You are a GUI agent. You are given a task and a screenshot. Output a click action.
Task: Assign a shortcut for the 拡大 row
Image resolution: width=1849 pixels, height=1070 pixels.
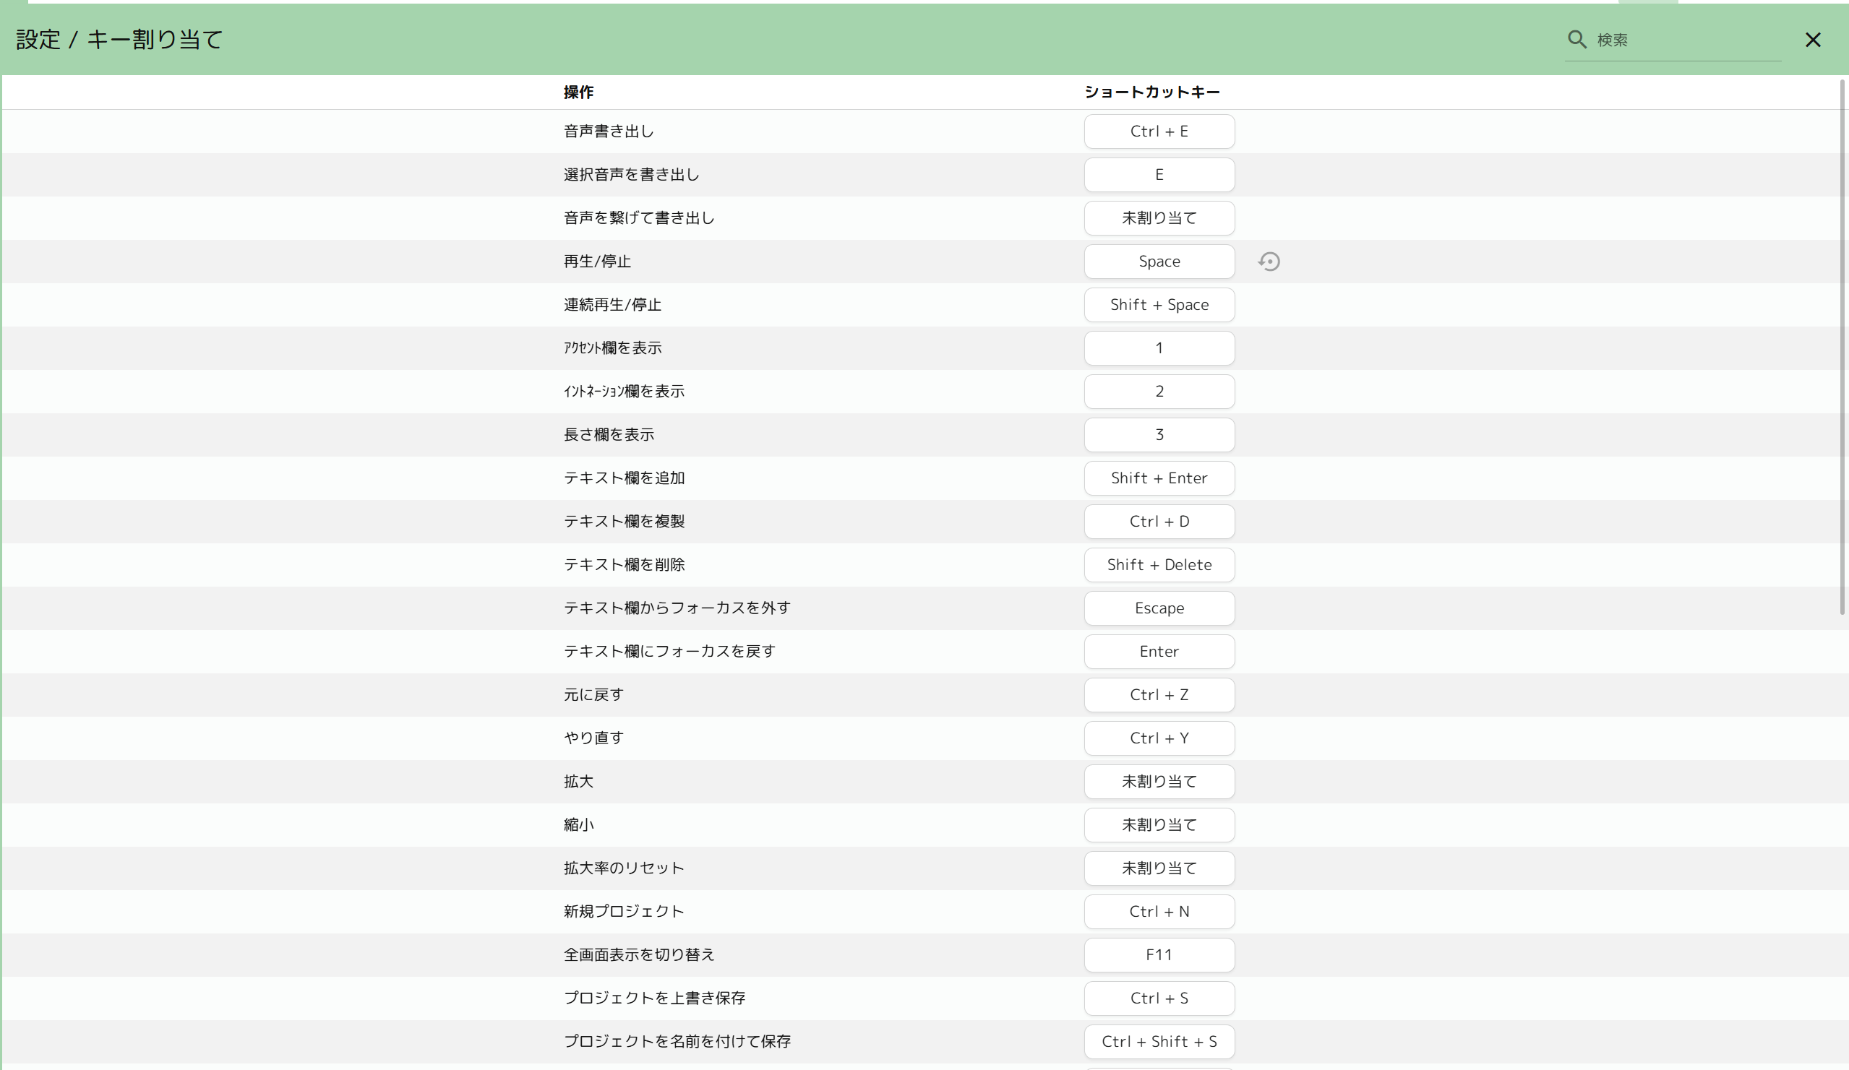[x=1159, y=781]
